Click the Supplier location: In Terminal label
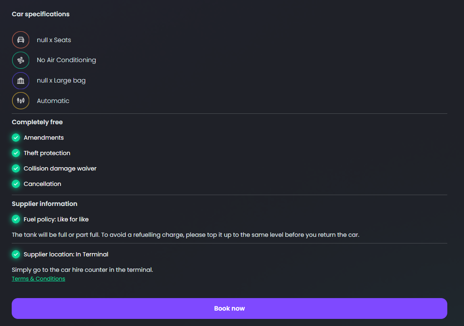Screen dimensions: 464x326 click(66, 254)
